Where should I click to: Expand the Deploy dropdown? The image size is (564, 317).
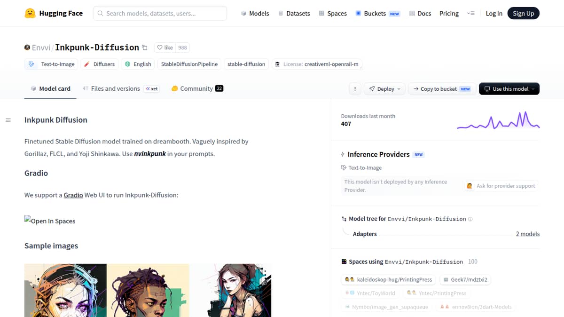pyautogui.click(x=385, y=89)
